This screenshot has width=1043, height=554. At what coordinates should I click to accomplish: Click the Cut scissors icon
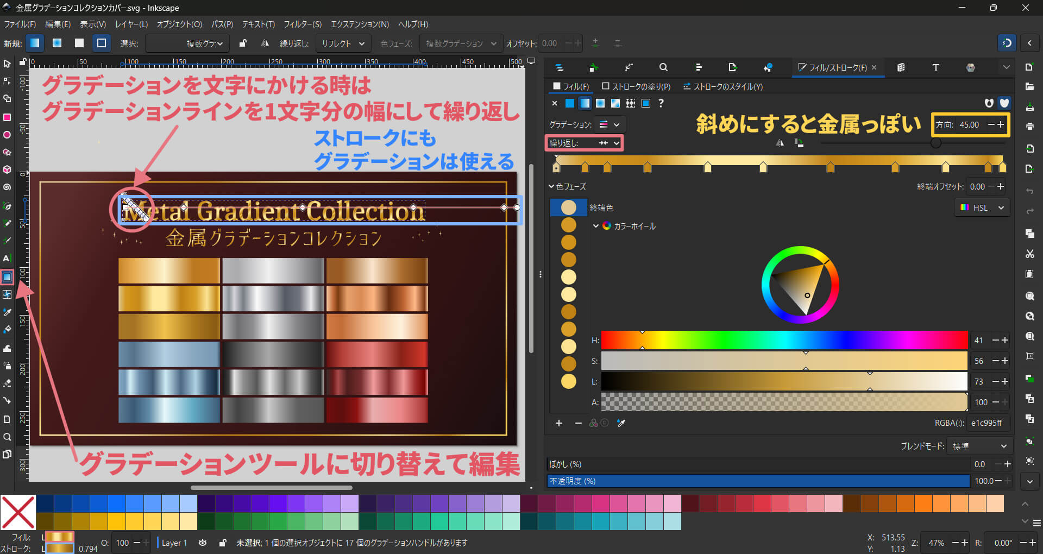coord(1029,254)
